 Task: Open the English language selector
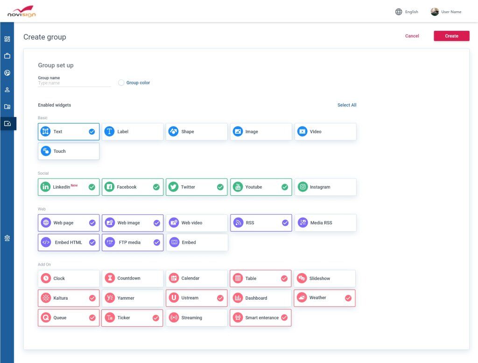pos(409,12)
